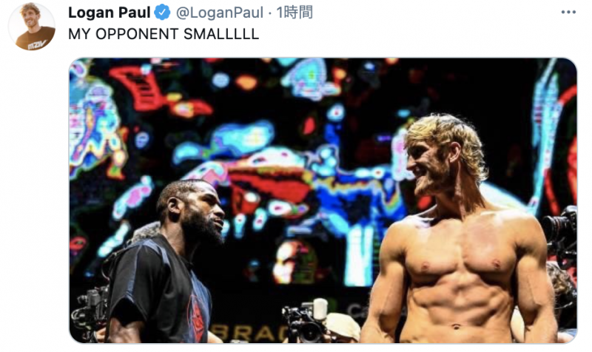The width and height of the screenshot is (592, 352).
Task: Click the camera at photo bottom center
Action: coord(306,321)
